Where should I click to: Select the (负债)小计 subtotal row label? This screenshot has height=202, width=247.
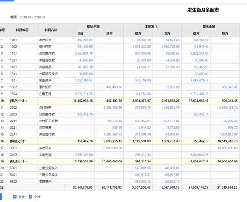[18, 141]
